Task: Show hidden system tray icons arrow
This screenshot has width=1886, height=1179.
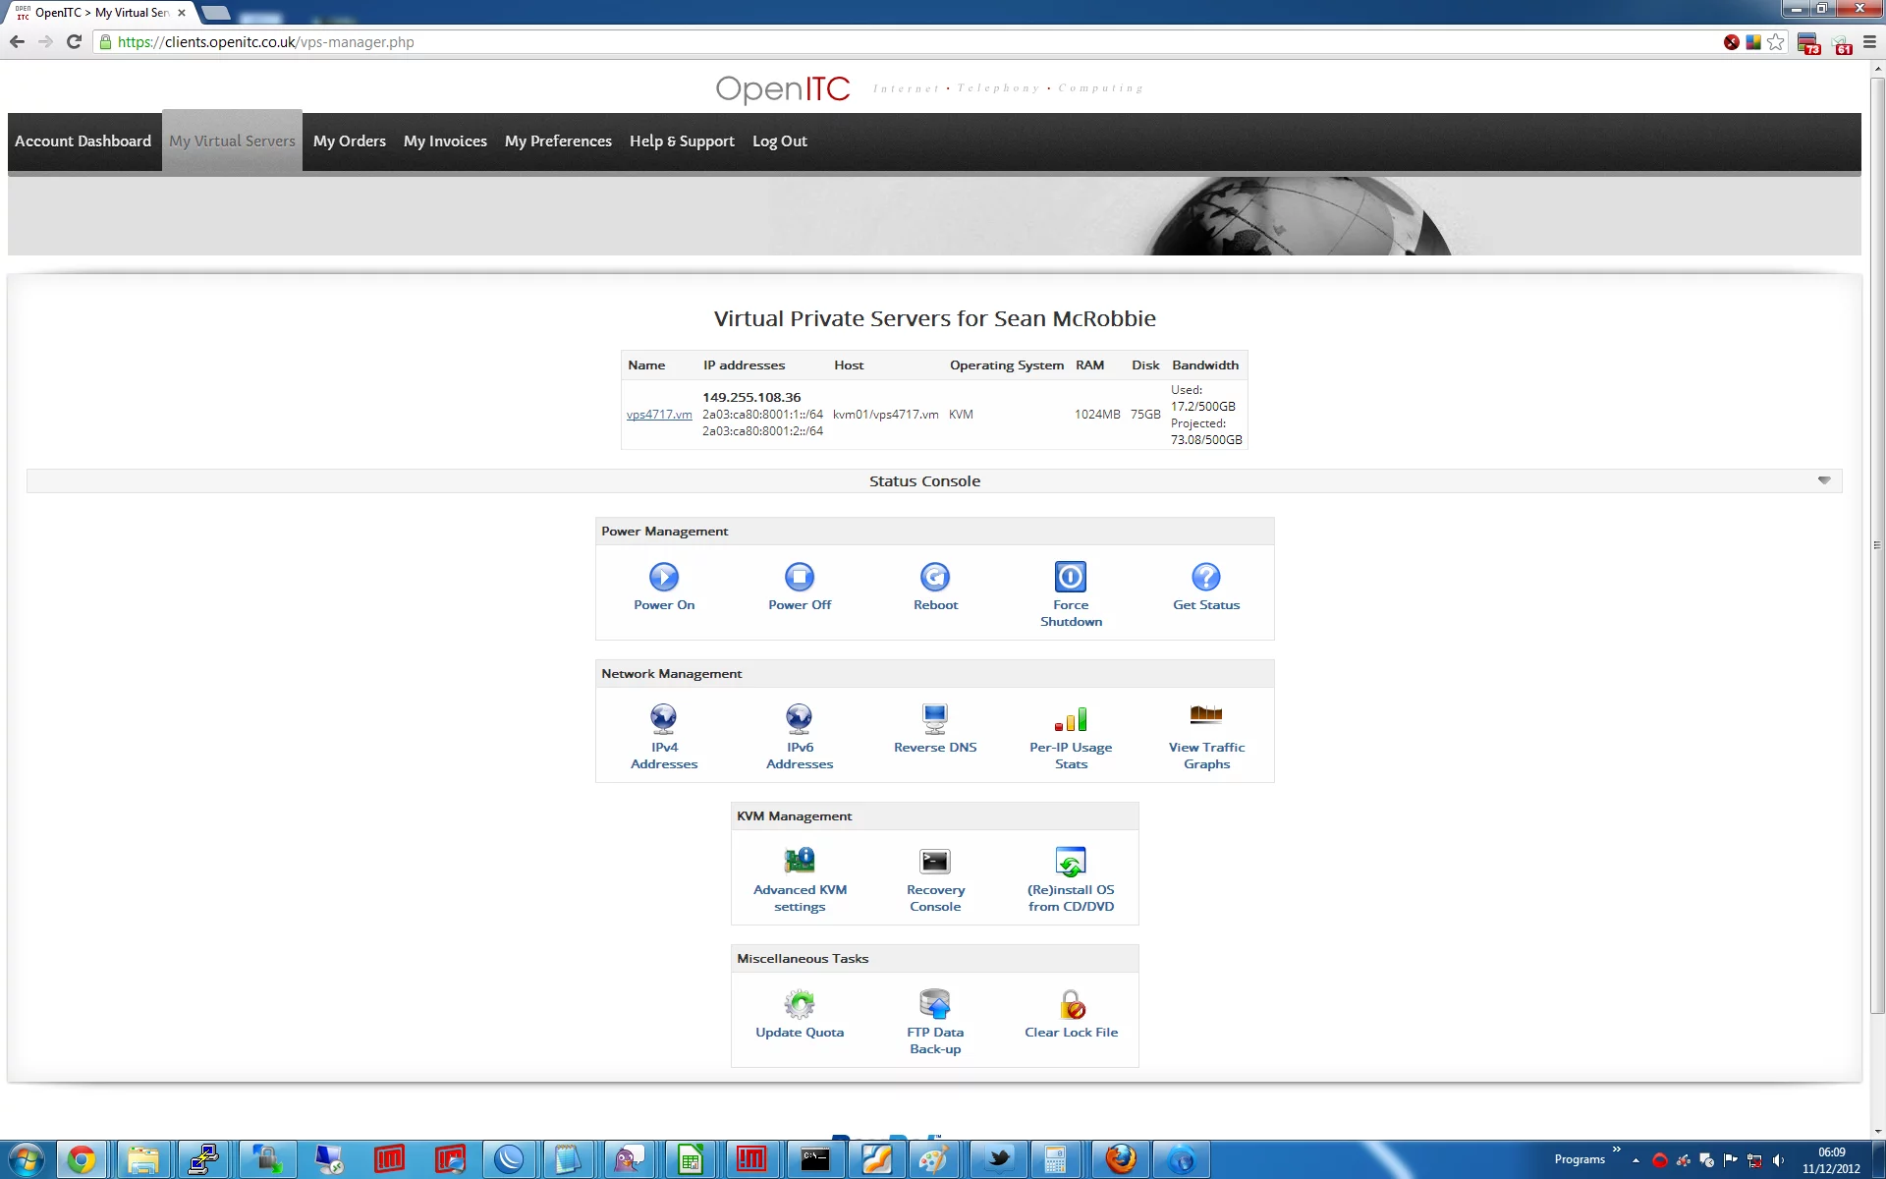Action: point(1636,1160)
